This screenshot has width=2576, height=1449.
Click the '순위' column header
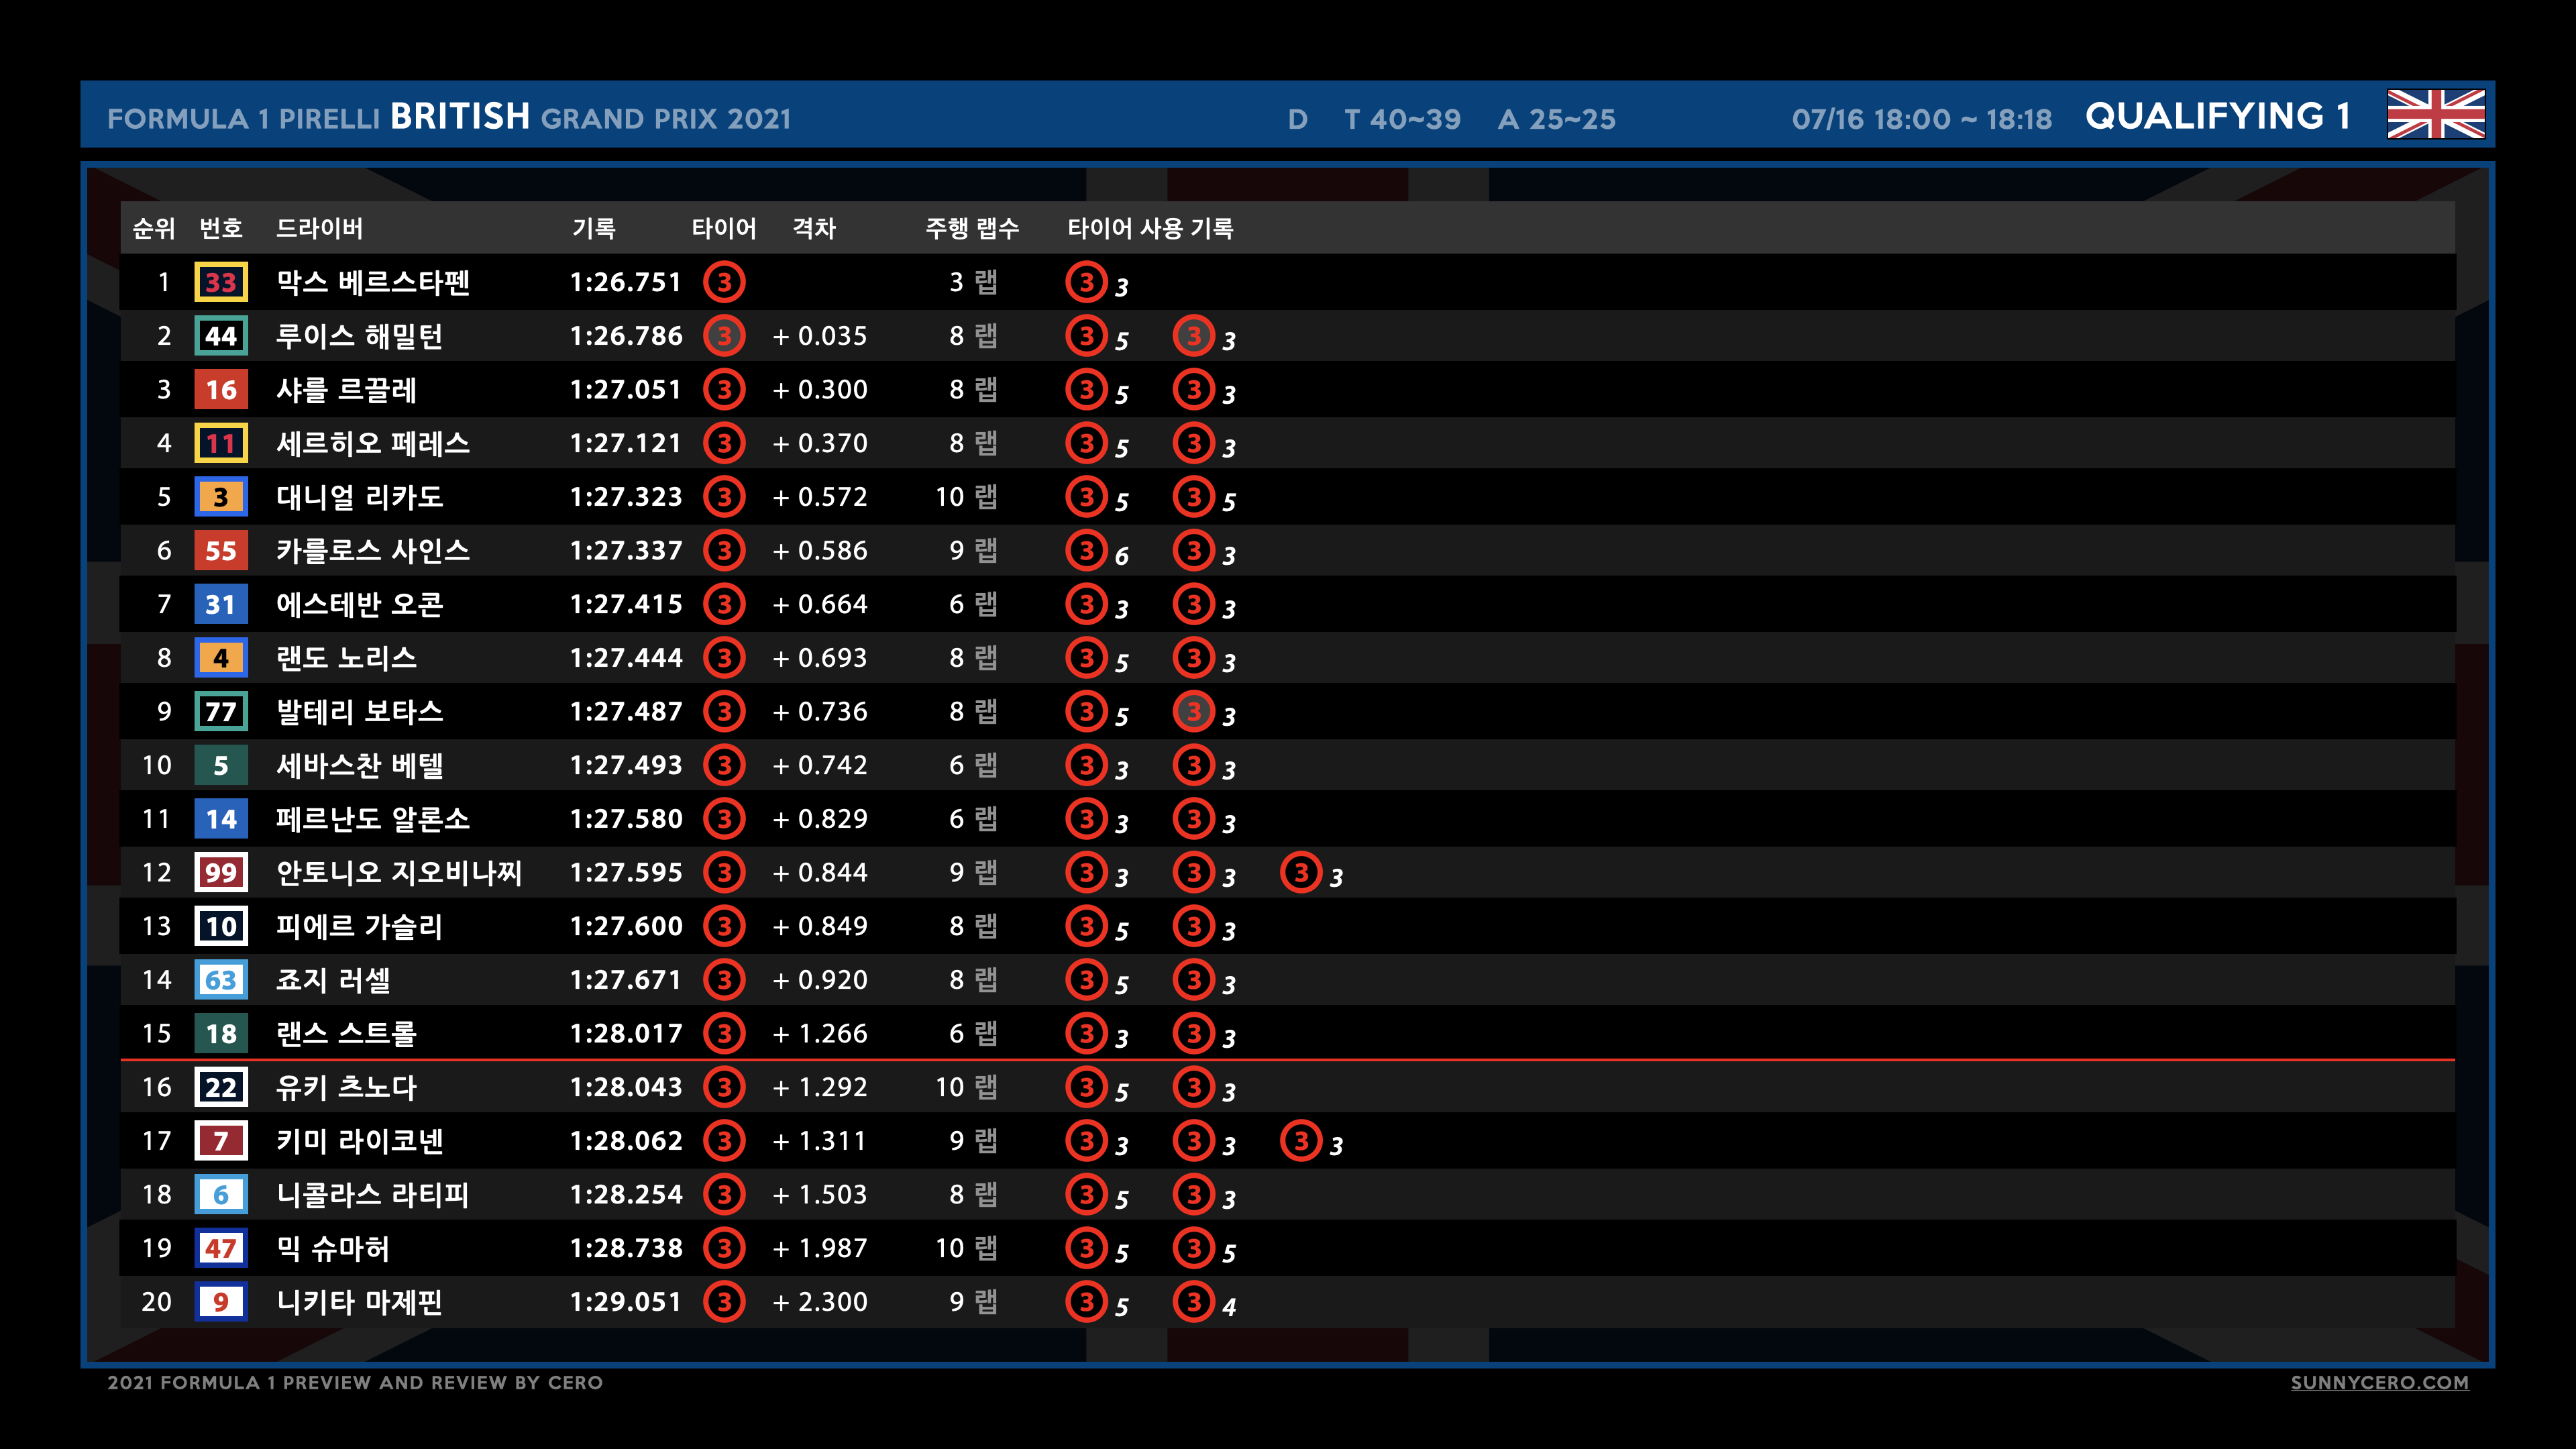coord(154,228)
